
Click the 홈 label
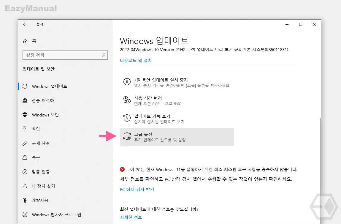(x=34, y=41)
